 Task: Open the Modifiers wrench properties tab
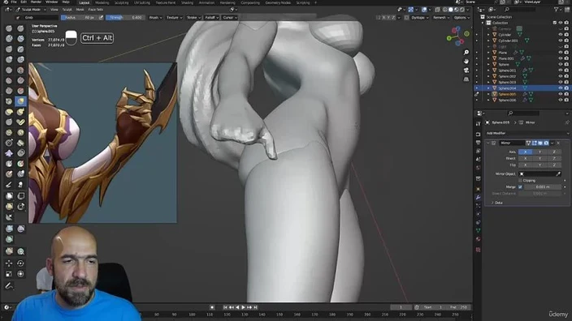tap(478, 197)
